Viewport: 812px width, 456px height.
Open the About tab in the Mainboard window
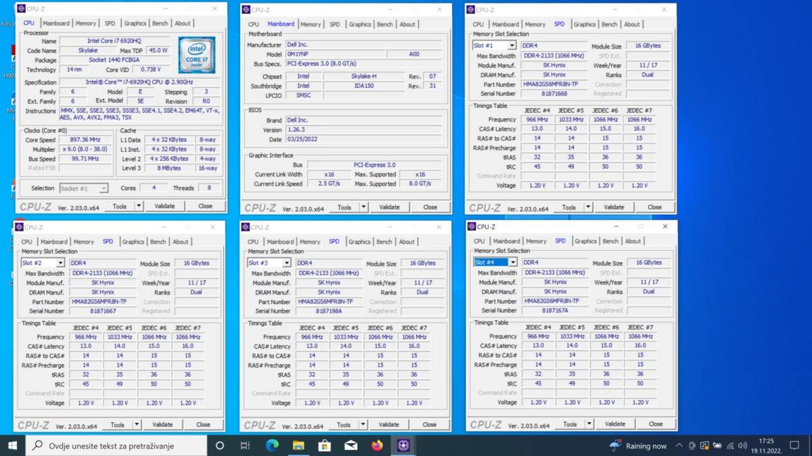point(407,24)
